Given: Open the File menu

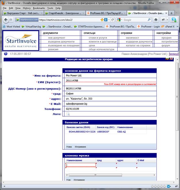Looking at the screenshot, I should pos(5,8).
